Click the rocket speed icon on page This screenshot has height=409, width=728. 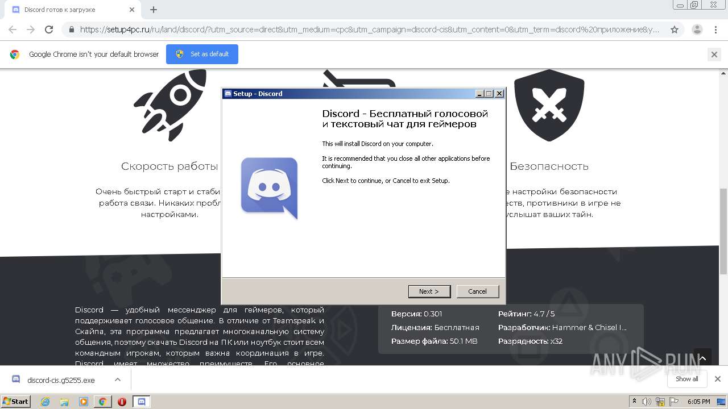click(169, 105)
